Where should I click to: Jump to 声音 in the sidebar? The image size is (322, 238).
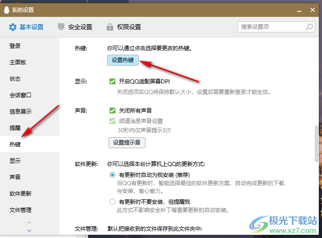(x=30, y=177)
